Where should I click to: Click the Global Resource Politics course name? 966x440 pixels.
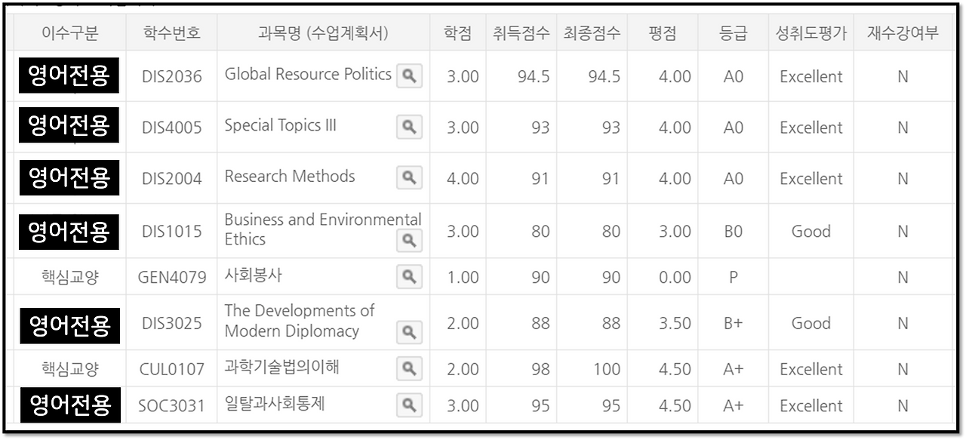[x=308, y=74]
